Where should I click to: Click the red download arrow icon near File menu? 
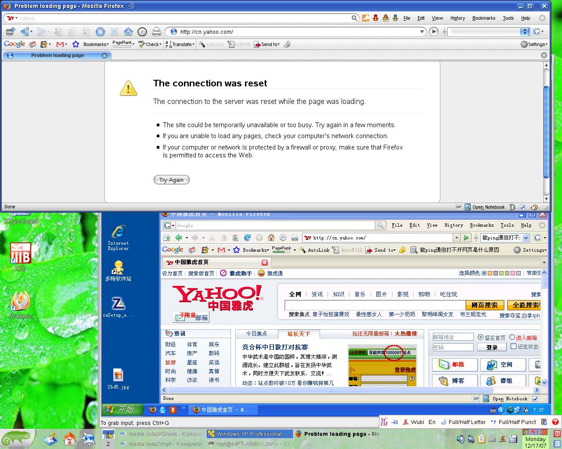(375, 18)
